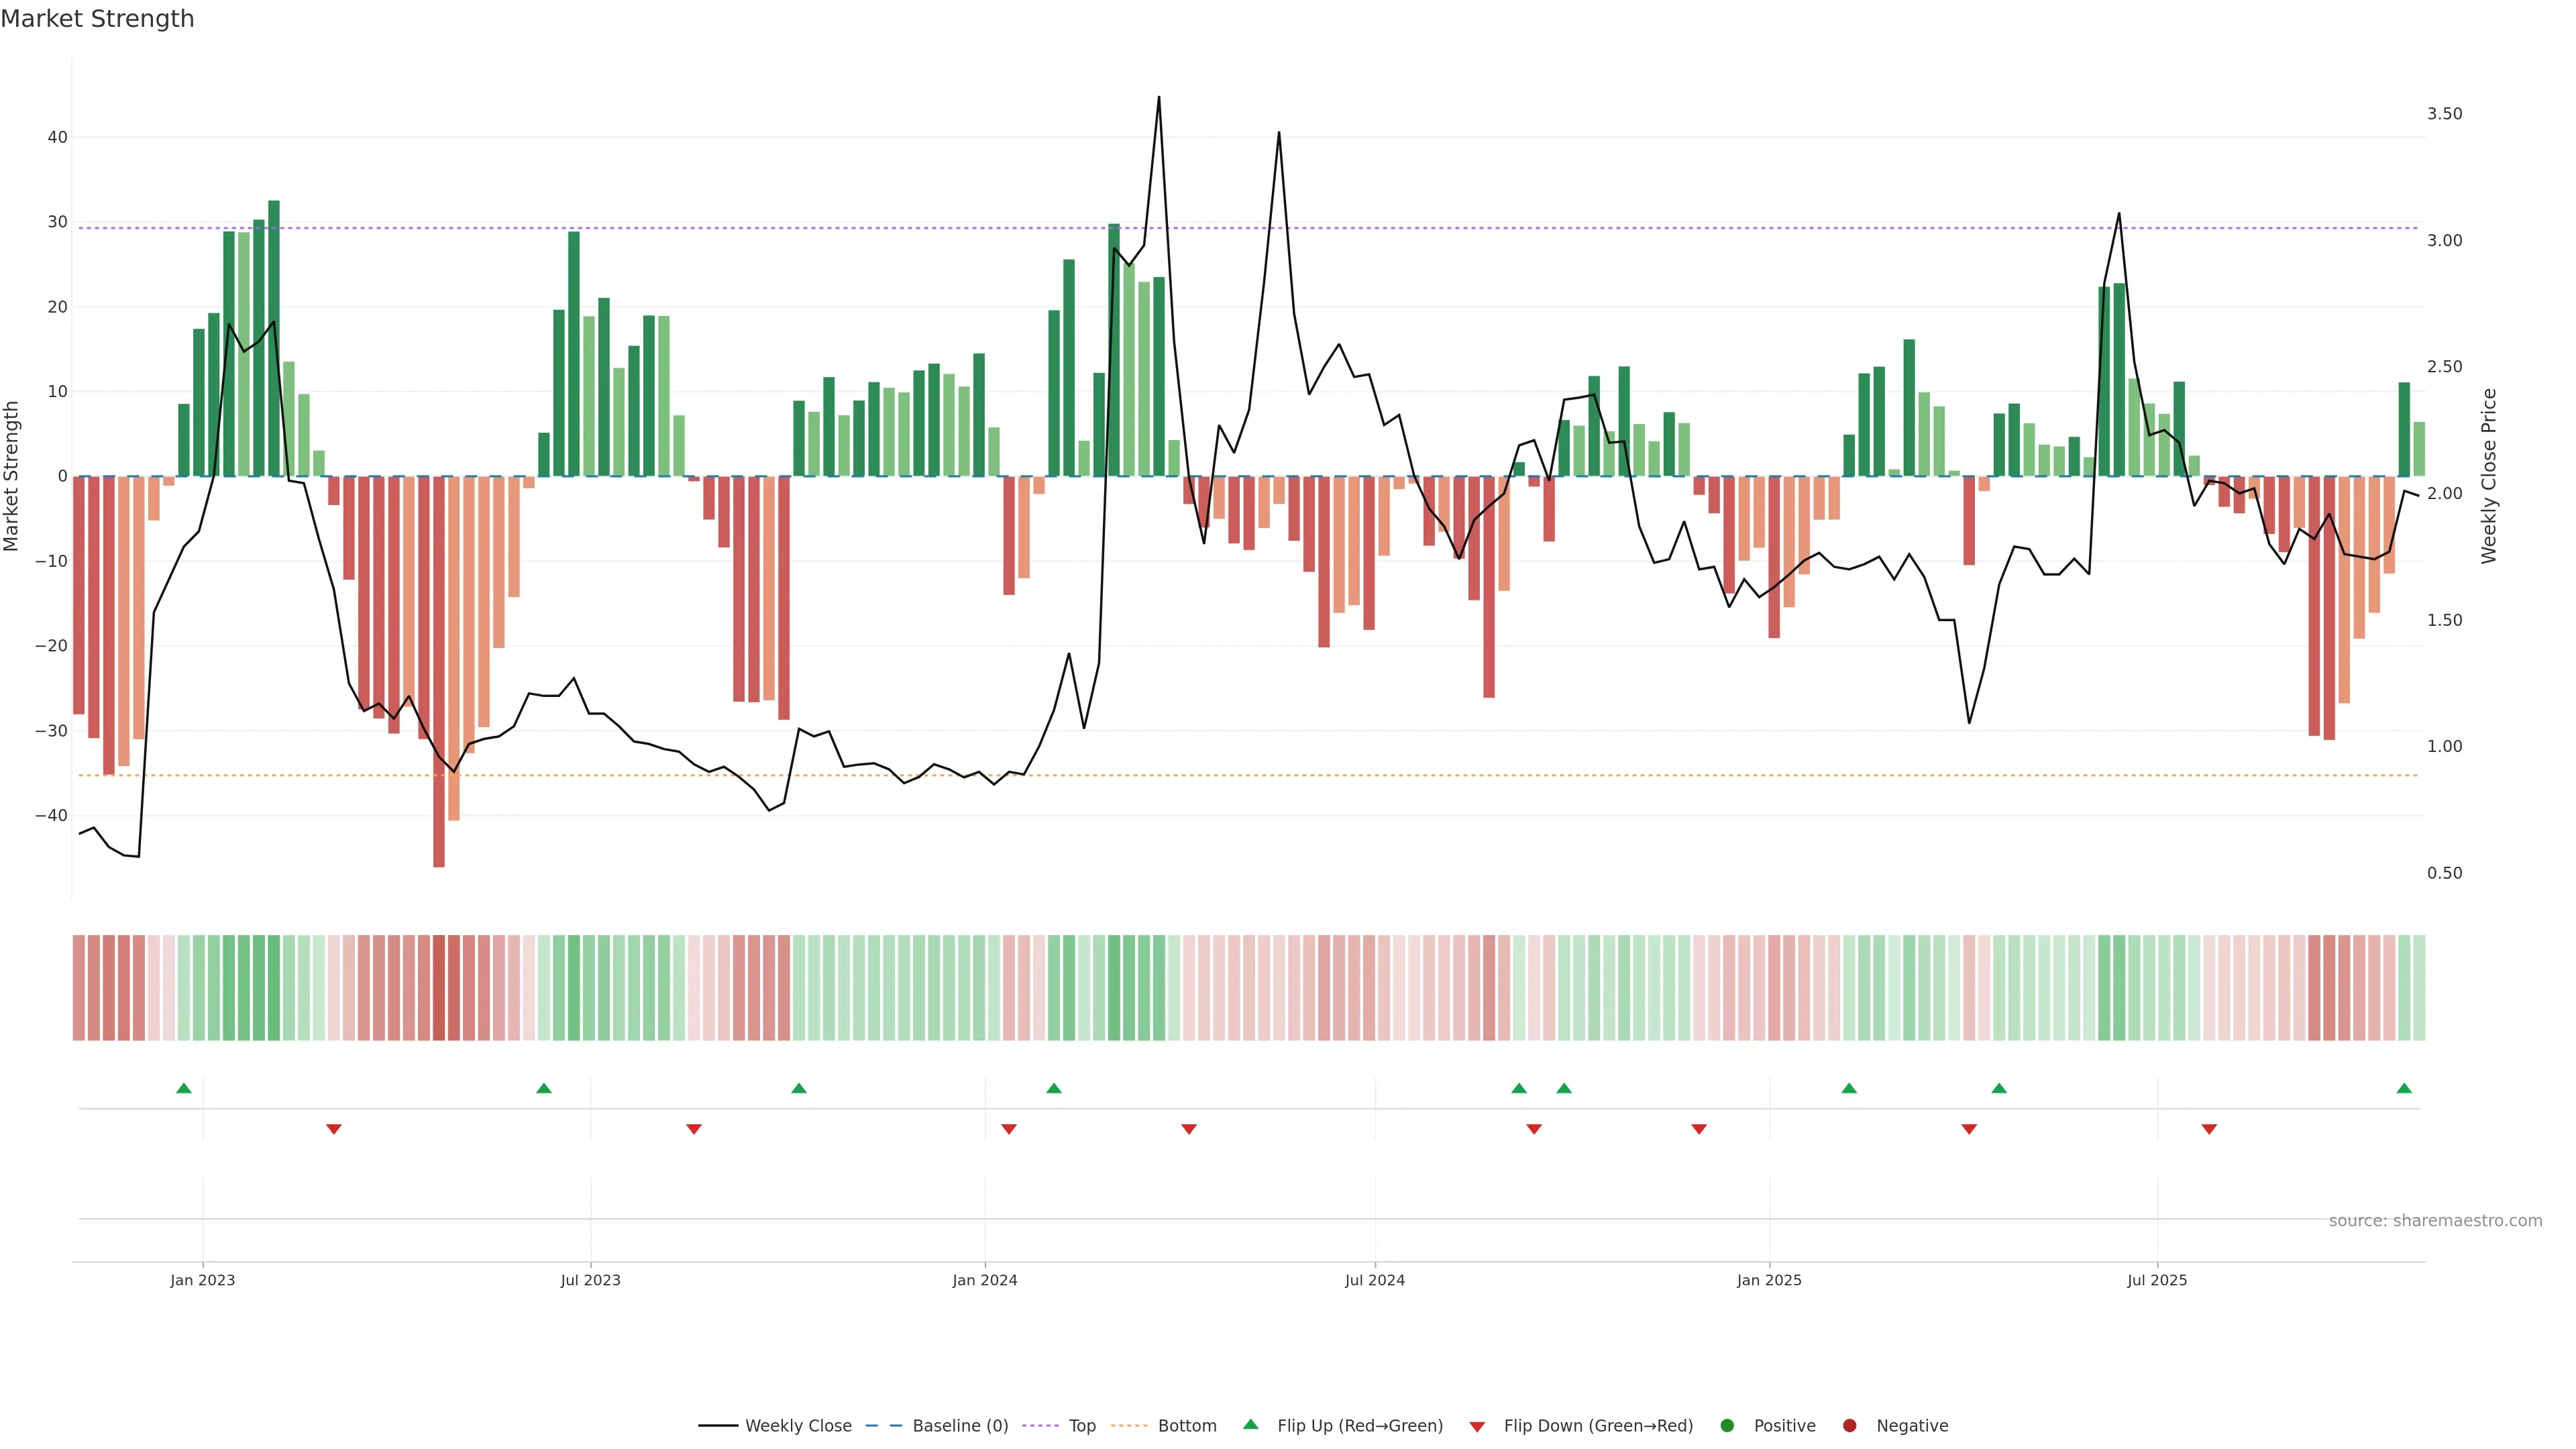
Task: Click the Jul 2023 x-axis label
Action: [x=590, y=1280]
